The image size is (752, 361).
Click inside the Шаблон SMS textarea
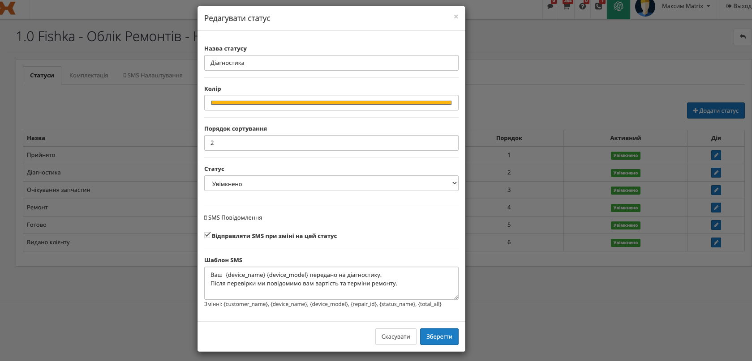tap(331, 283)
